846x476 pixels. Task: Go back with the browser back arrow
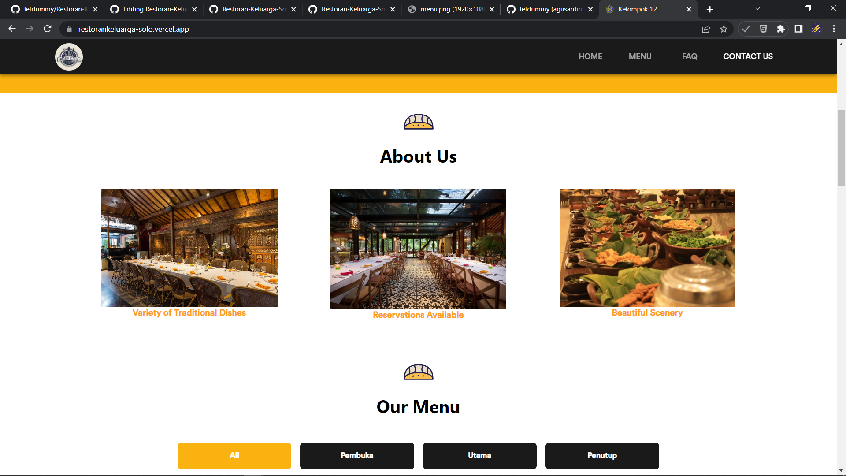(12, 29)
